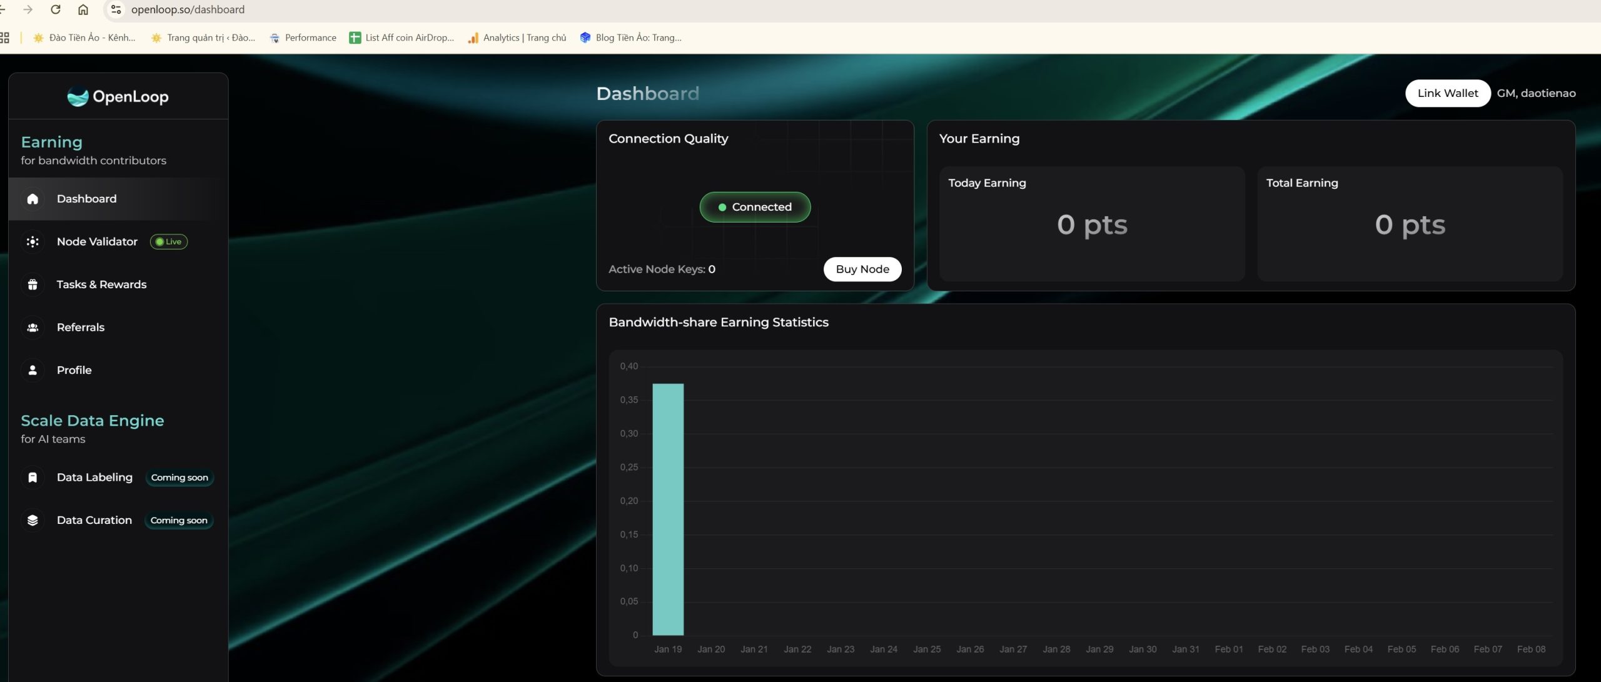Click the Dashboard menu item

(x=86, y=199)
